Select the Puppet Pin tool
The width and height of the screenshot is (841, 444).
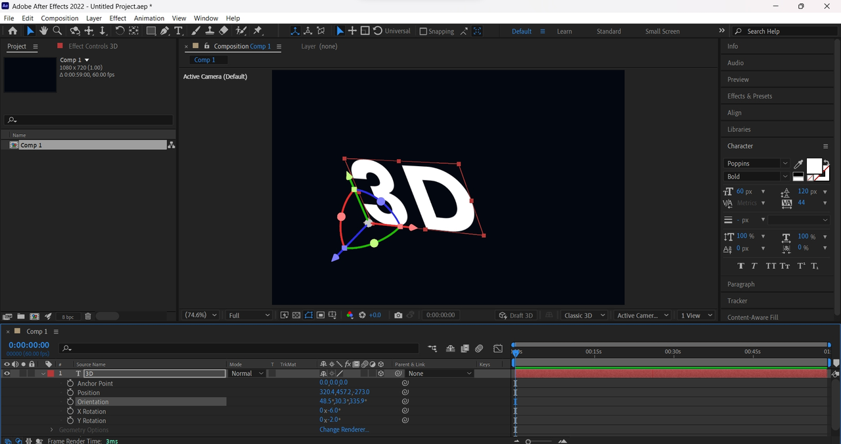tap(258, 31)
